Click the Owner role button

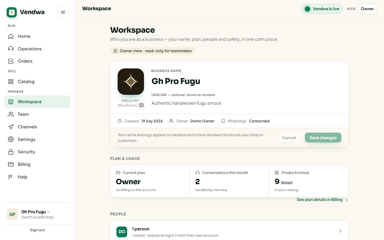(367, 9)
